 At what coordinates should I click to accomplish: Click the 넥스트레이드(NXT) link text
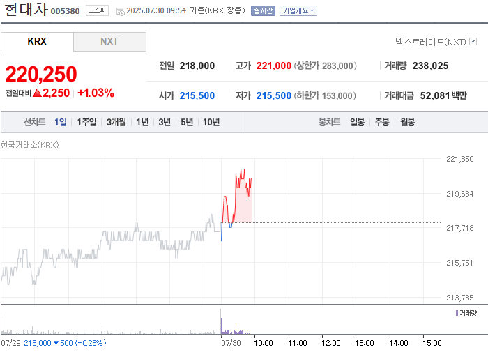(x=431, y=42)
